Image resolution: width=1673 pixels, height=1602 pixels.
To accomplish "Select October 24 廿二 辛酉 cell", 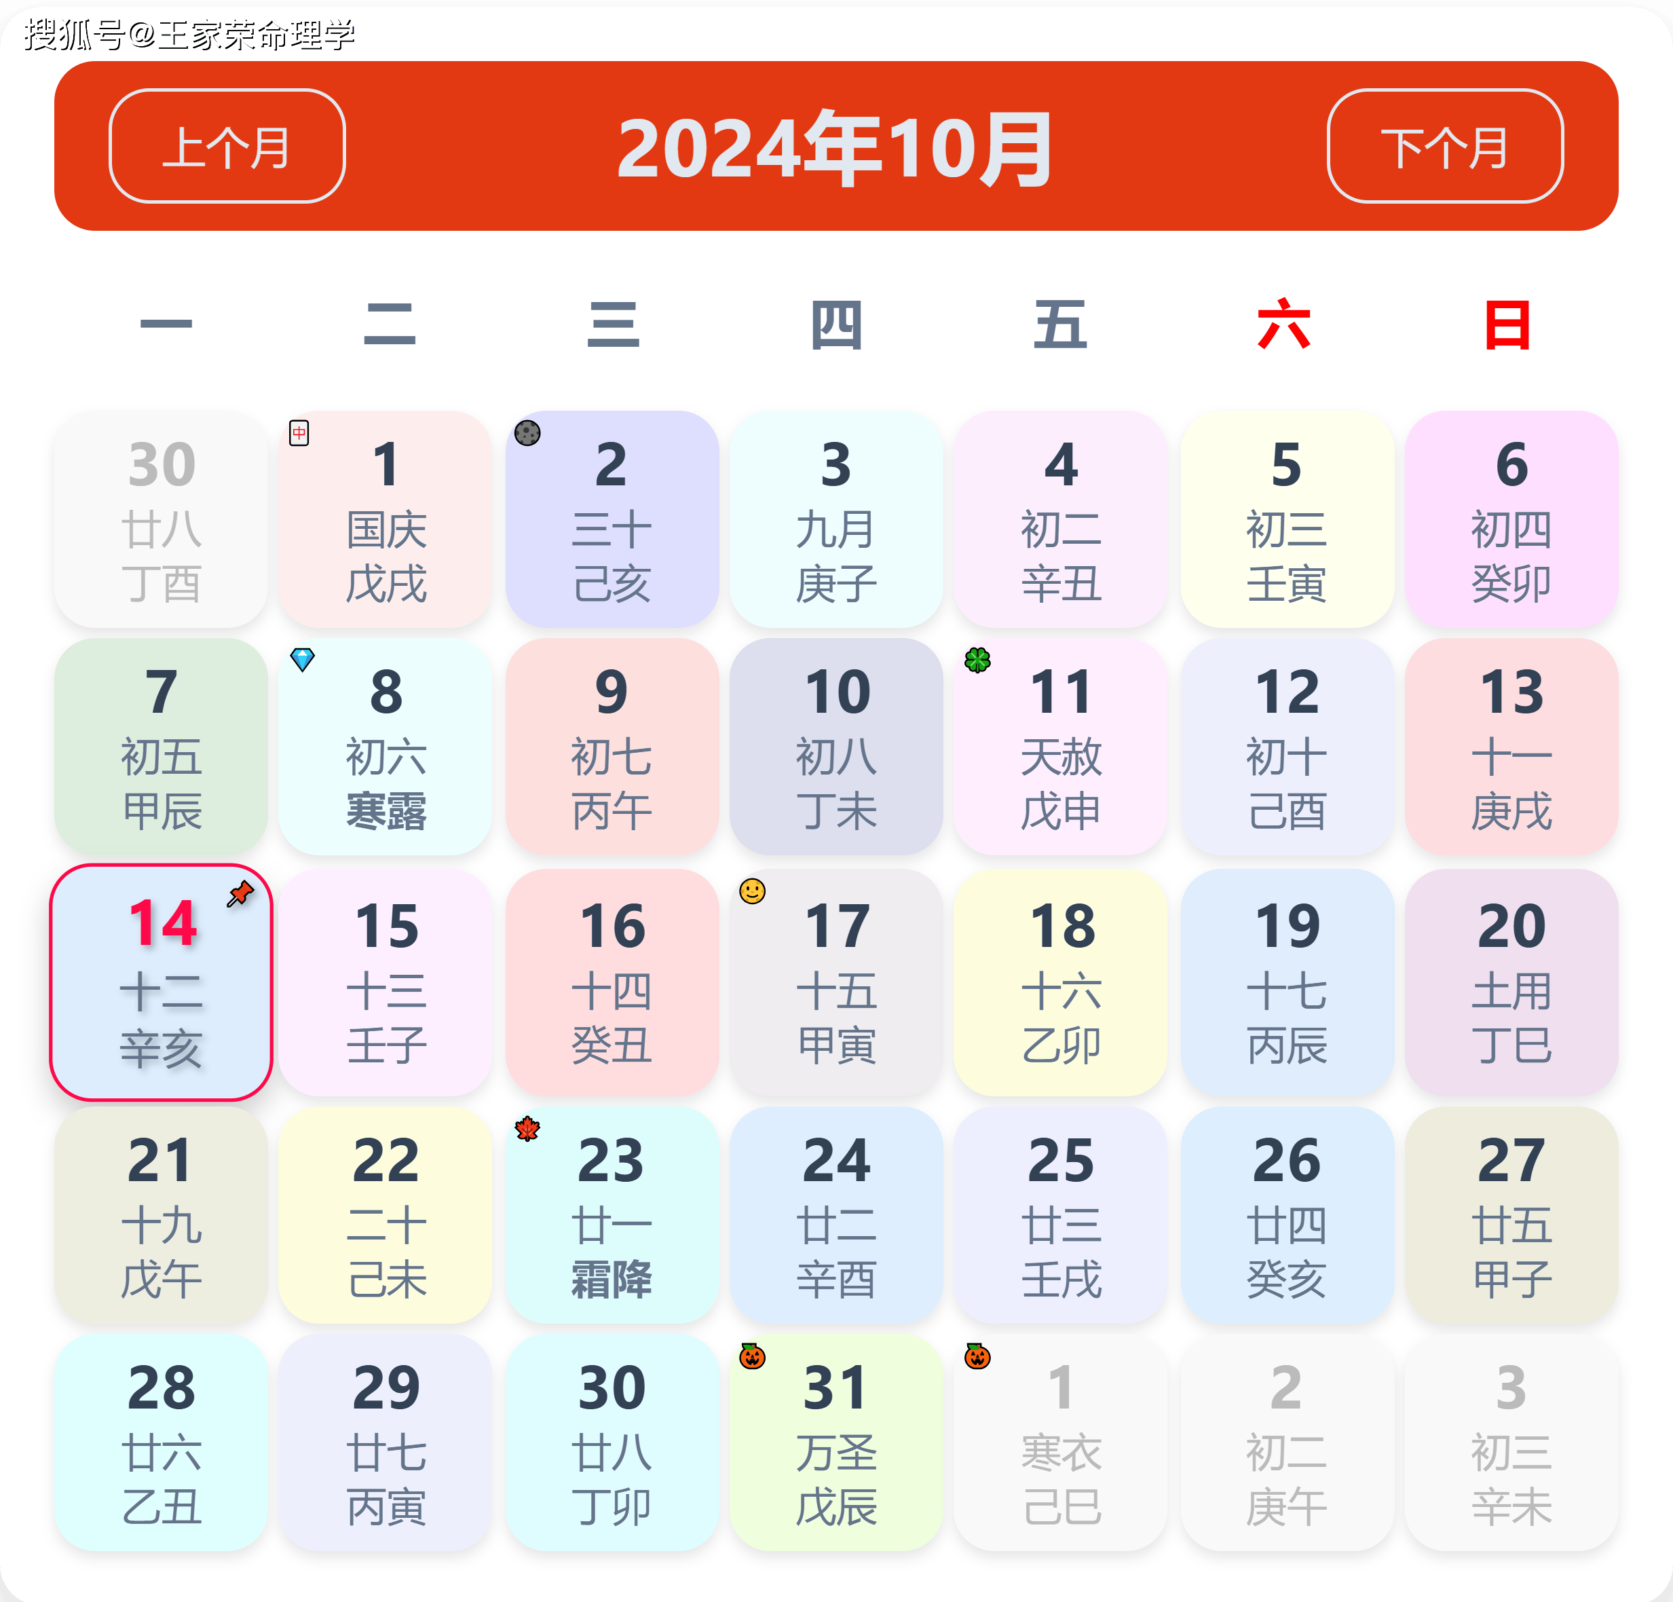I will 836,1215.
